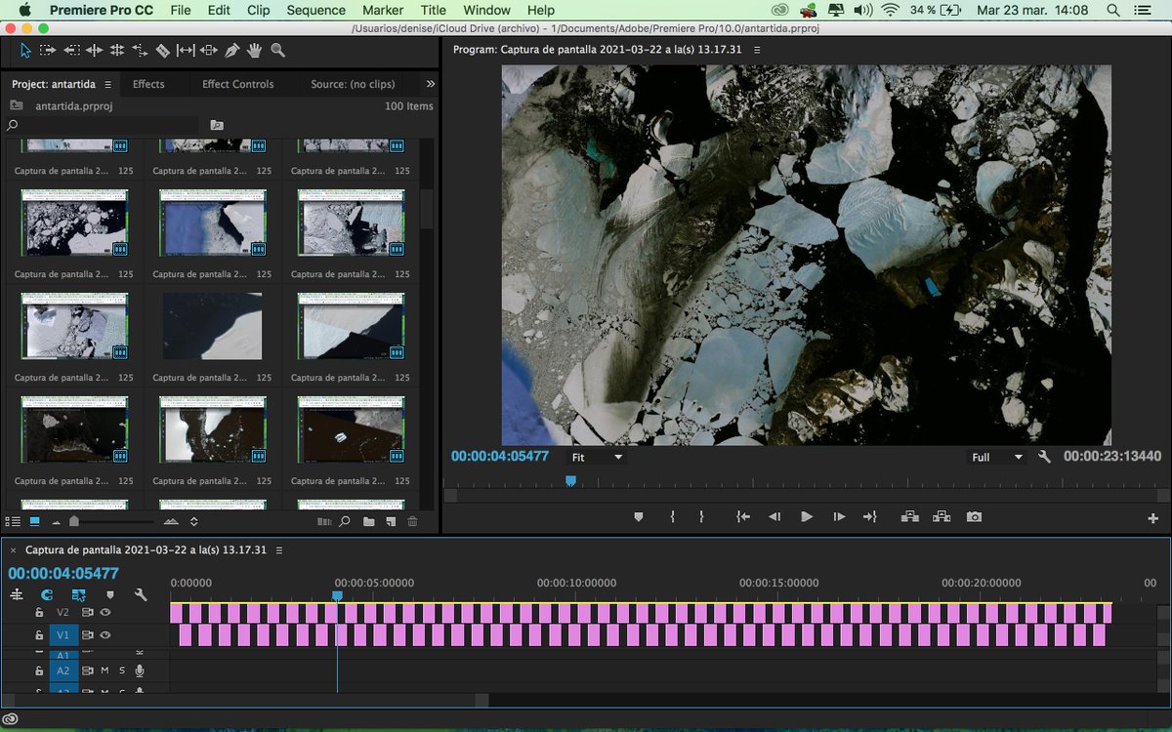Toggle V1 track targeting
The image size is (1172, 732).
(63, 634)
